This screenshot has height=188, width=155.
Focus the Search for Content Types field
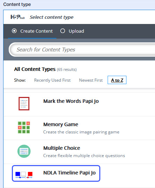coord(82,49)
